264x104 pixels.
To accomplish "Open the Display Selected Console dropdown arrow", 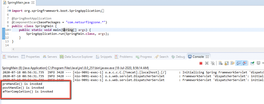I will (x=262, y=63).
